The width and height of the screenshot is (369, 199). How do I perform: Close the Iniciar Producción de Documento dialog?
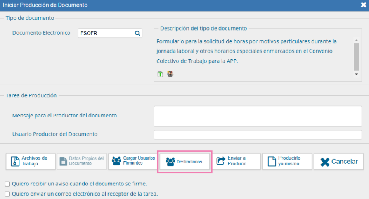pos(363,5)
